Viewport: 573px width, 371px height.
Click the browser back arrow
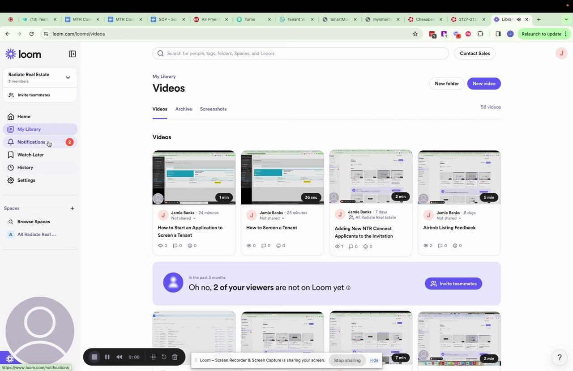coord(8,34)
